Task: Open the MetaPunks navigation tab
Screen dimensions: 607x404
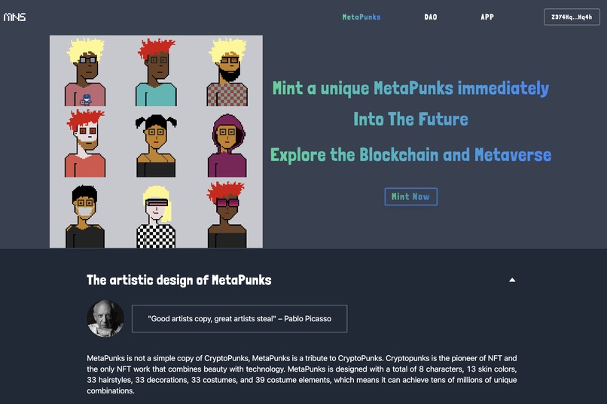Action: pos(361,17)
